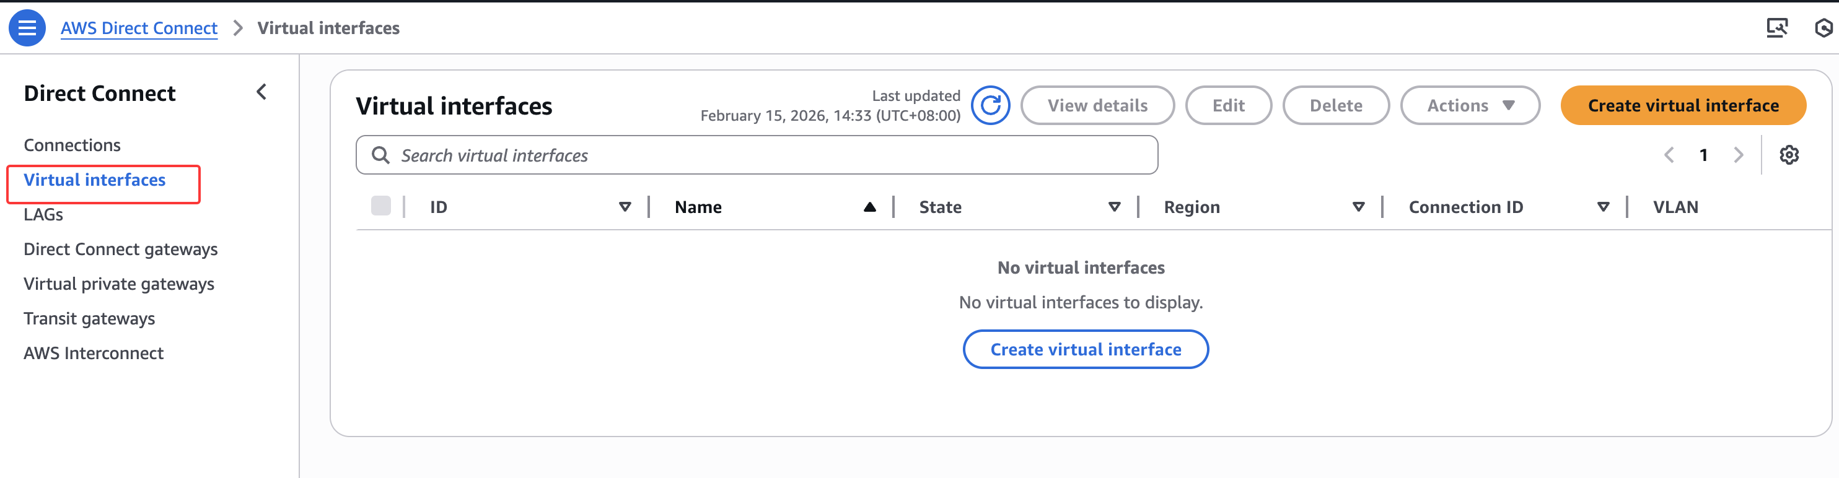Go to the next page arrow

[1739, 155]
